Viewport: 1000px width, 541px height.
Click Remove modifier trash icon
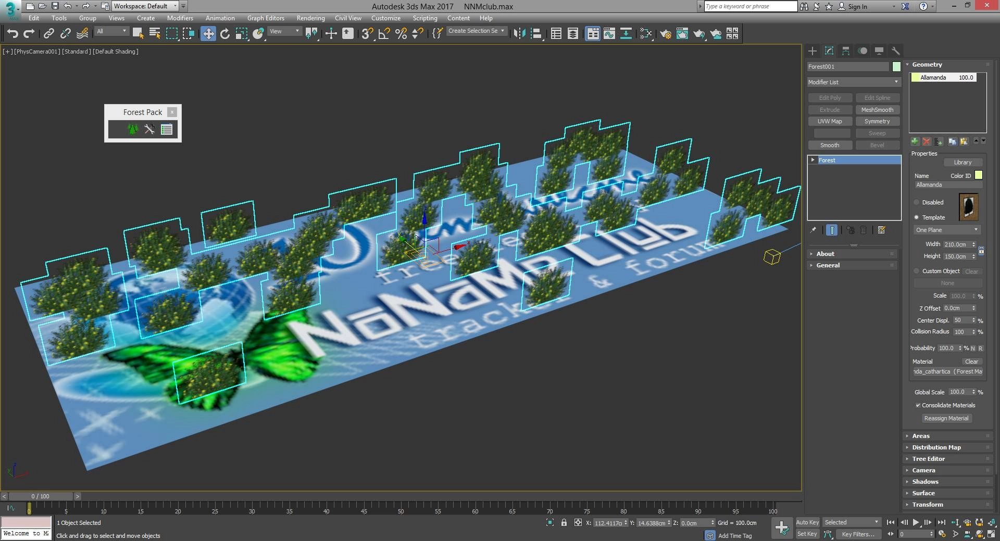tap(863, 230)
